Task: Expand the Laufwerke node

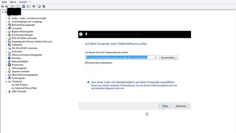Action: point(6,52)
